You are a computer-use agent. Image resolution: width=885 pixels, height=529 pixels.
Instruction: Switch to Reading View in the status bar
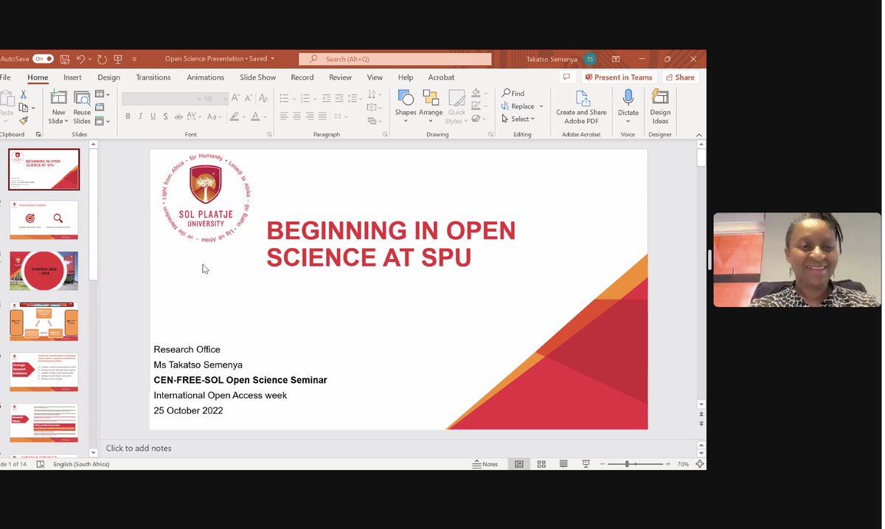(563, 464)
